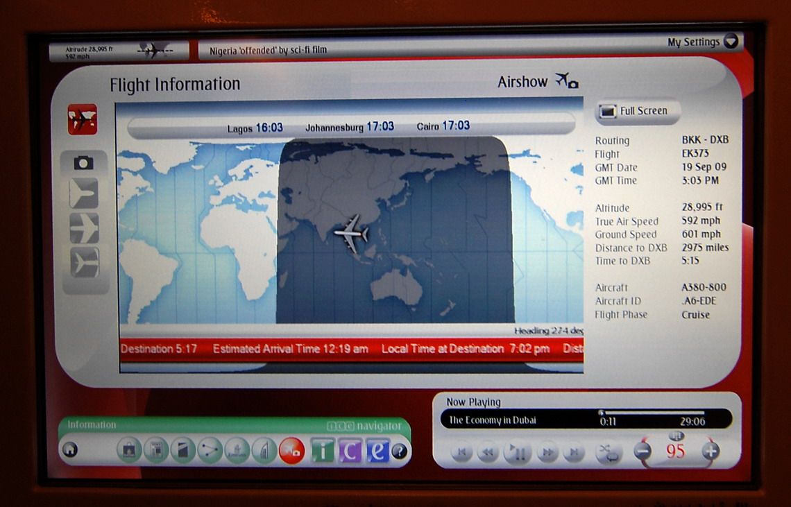This screenshot has width=791, height=507.
Task: Open the shopping bag icon in navigator
Action: [129, 451]
